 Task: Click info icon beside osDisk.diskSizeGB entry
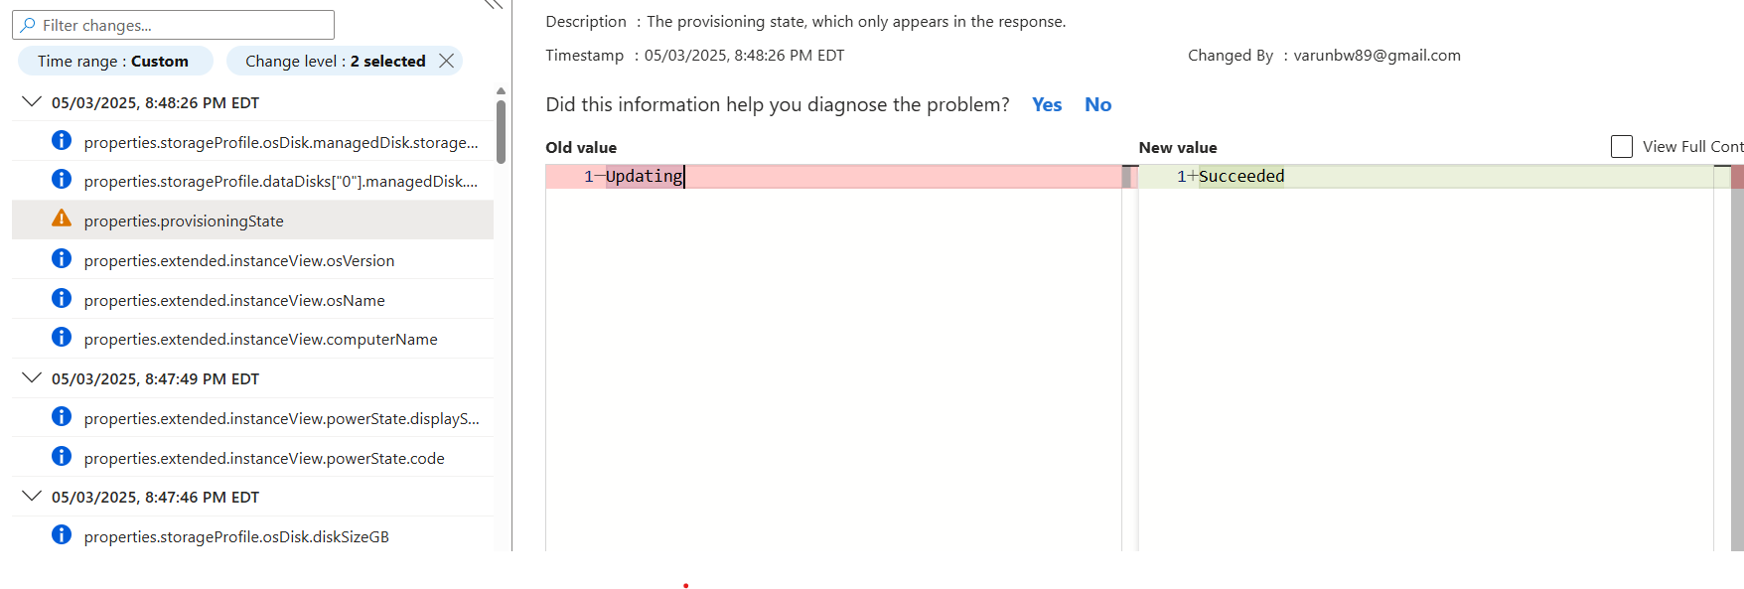pyautogui.click(x=62, y=534)
